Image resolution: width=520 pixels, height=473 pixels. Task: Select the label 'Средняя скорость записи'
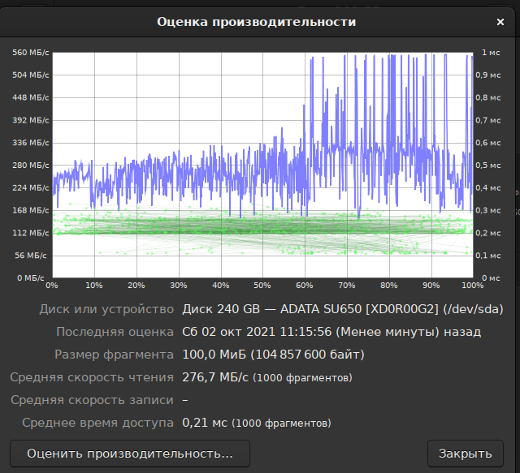[x=92, y=400]
